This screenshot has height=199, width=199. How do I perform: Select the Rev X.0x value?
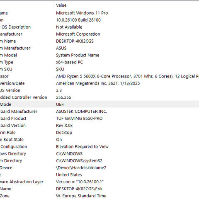[64, 126]
